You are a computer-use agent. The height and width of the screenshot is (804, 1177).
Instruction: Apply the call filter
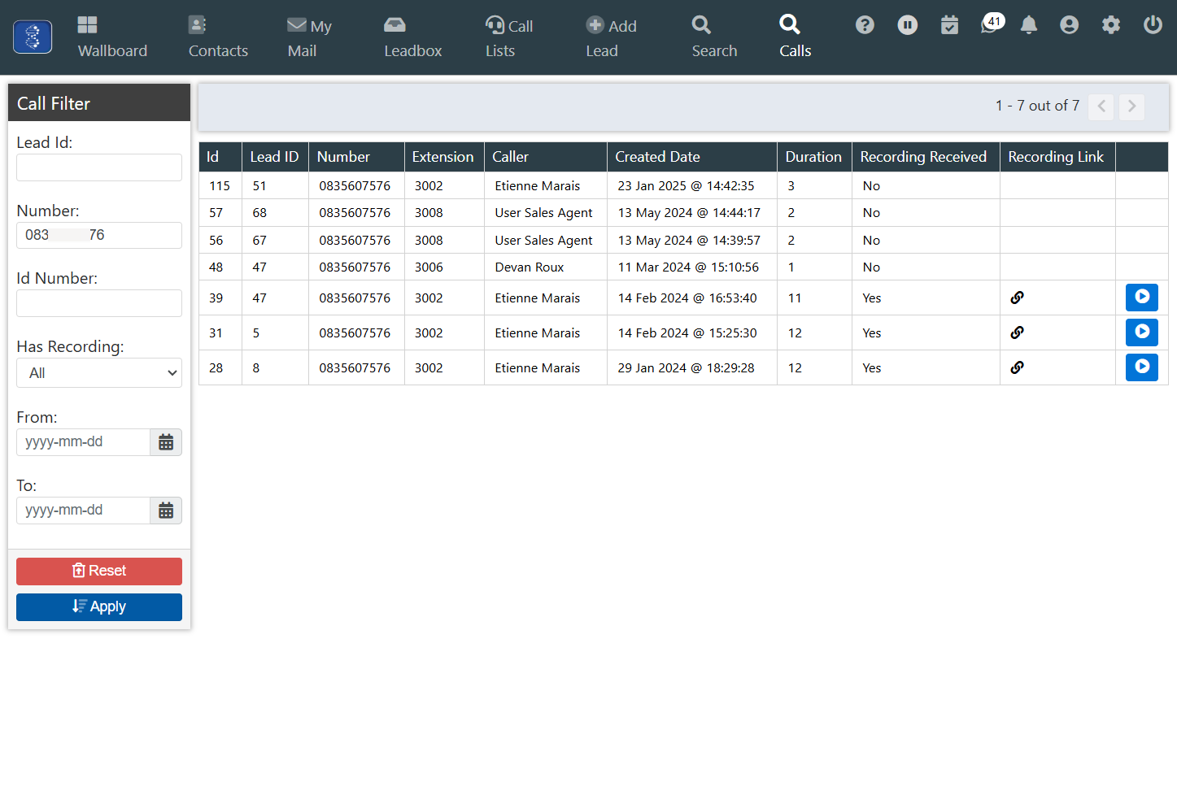tap(99, 607)
